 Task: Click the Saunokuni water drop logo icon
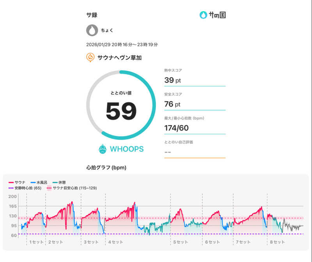pos(203,15)
